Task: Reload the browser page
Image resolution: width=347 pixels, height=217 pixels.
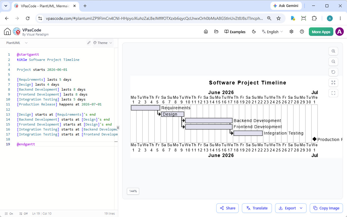Action: pyautogui.click(x=28, y=18)
